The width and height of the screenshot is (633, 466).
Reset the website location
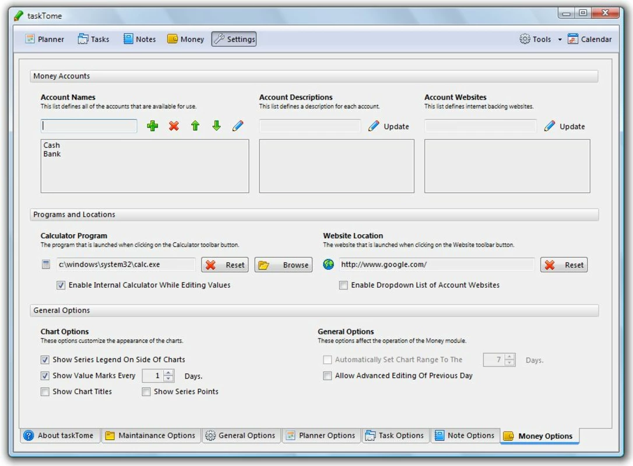click(x=564, y=264)
